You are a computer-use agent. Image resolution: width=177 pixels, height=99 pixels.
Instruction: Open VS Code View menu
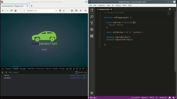[x=108, y=5]
